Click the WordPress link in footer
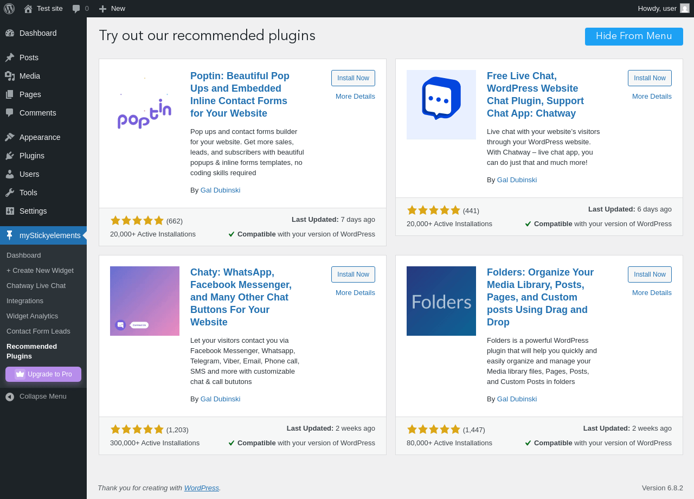 point(202,488)
